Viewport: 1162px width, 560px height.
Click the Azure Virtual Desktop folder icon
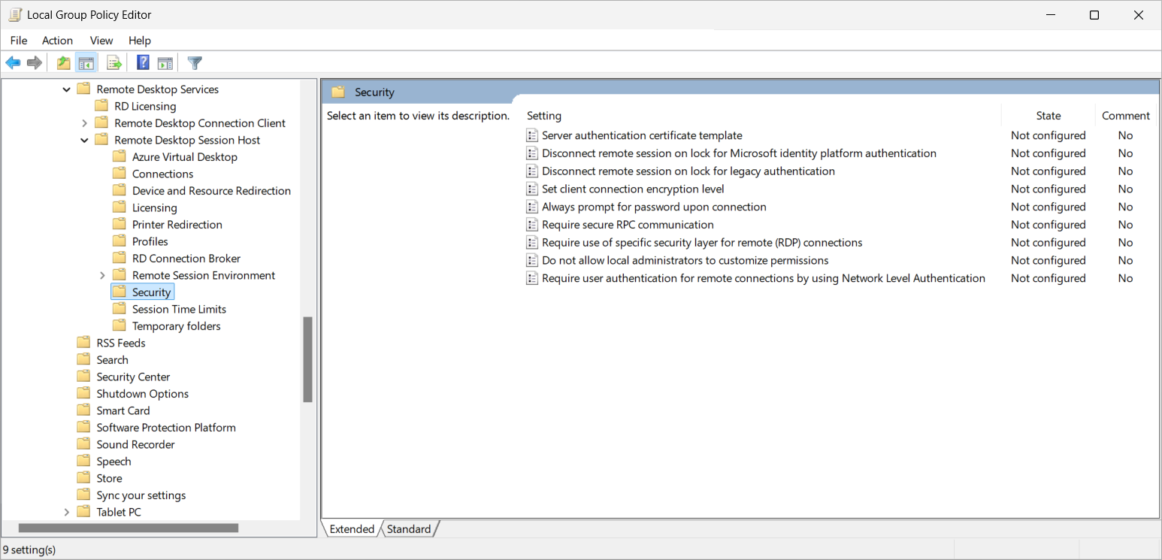pyautogui.click(x=120, y=157)
